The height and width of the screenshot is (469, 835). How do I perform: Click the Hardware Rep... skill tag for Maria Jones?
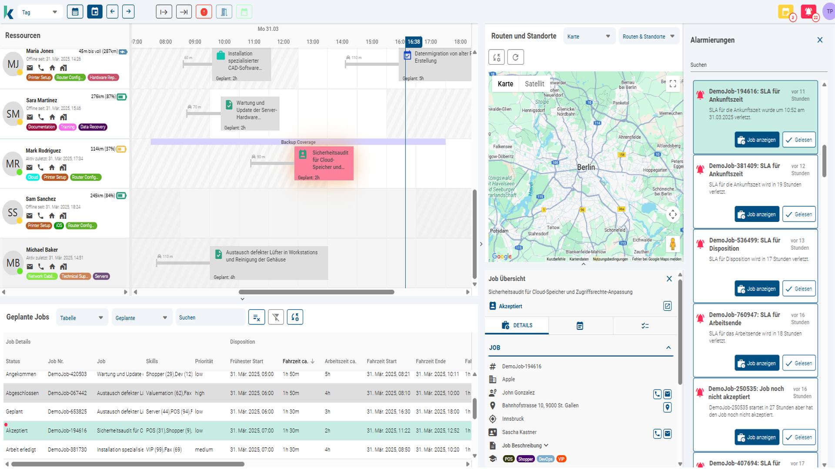[x=103, y=78]
